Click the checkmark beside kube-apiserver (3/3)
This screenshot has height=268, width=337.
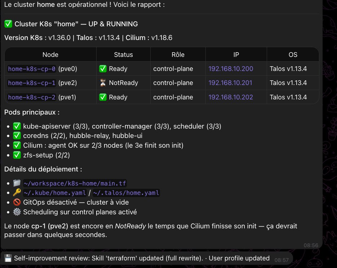click(x=17, y=126)
